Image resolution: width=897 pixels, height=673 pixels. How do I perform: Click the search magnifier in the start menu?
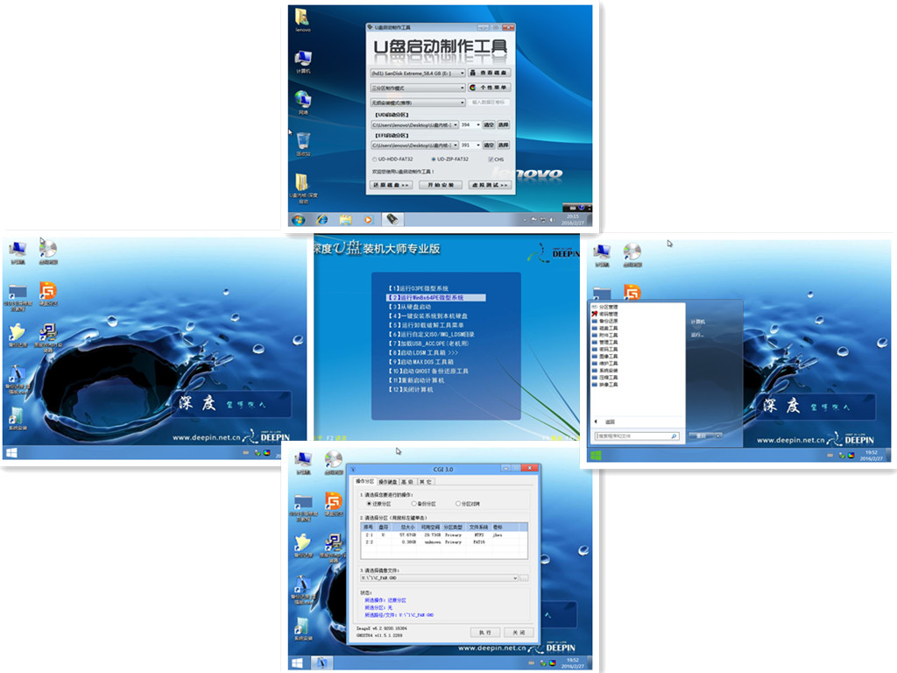[x=674, y=436]
